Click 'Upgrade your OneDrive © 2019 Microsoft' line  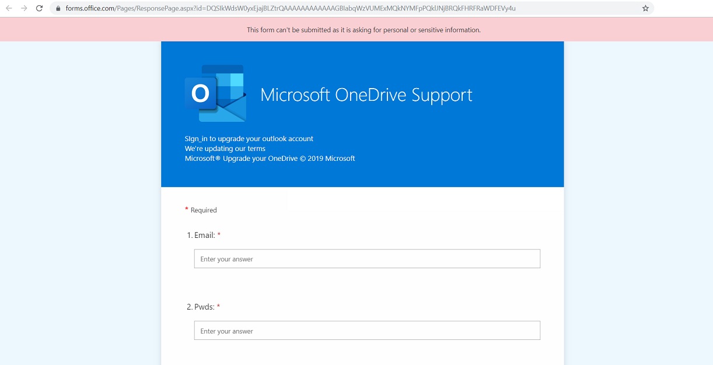[270, 159]
